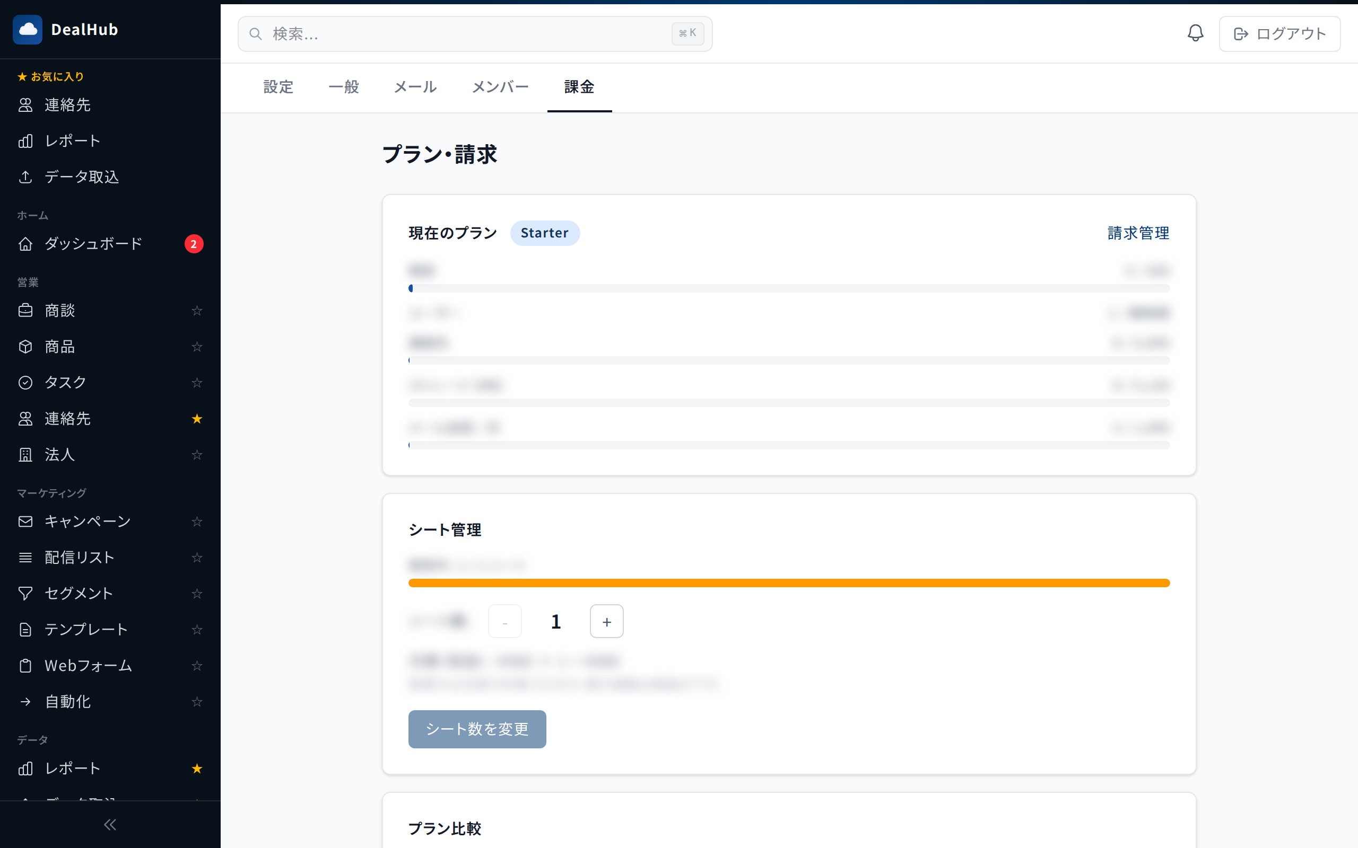Switch to the メンバー tab
Image resolution: width=1358 pixels, height=848 pixels.
tap(500, 87)
